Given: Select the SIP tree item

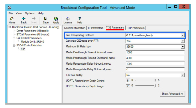Looking at the screenshot, I should (23, 49).
